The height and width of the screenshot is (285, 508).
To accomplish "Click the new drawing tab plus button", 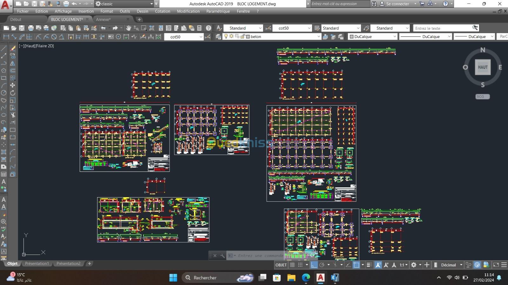I will point(139,19).
